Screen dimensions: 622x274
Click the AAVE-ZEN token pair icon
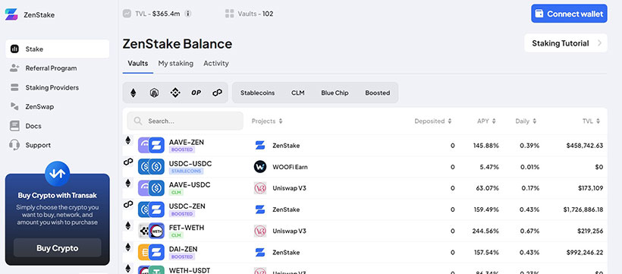(151, 145)
